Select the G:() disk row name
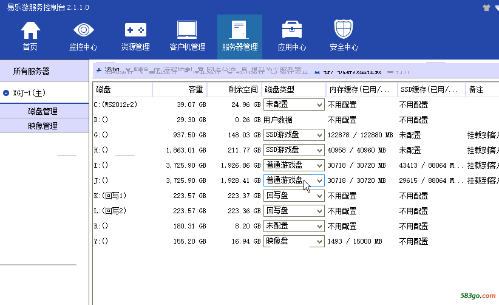The image size is (499, 305). point(101,135)
